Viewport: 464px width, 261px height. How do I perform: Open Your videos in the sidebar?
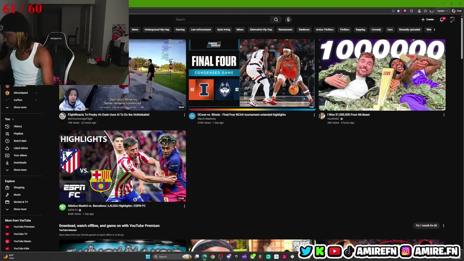20,155
